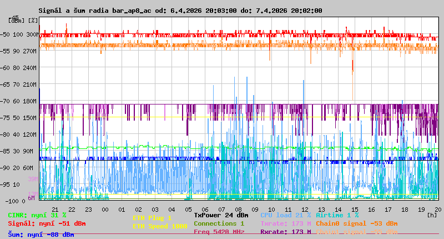444x239 pixels.
Task: Select the Txrate 173 M legend label
Action: click(x=285, y=223)
